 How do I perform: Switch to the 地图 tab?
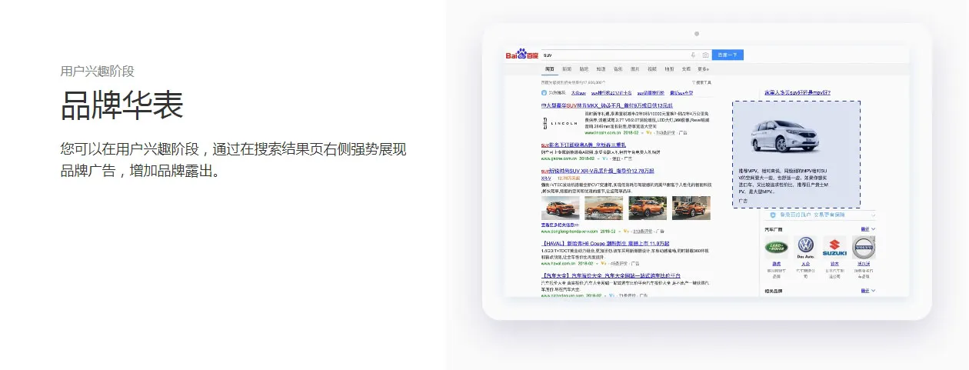[x=669, y=68]
